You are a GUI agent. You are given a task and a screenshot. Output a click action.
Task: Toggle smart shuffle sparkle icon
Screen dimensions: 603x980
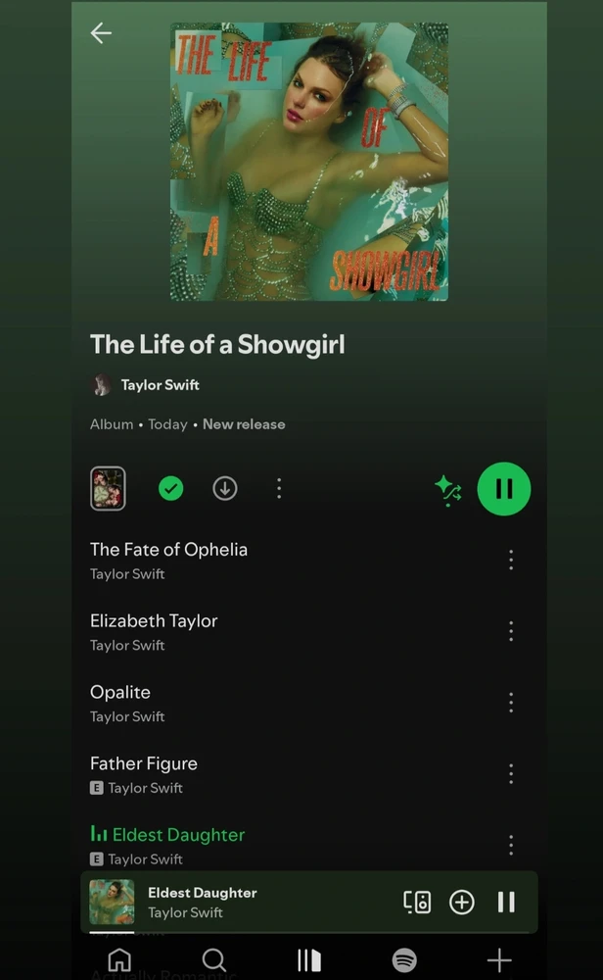[448, 490]
